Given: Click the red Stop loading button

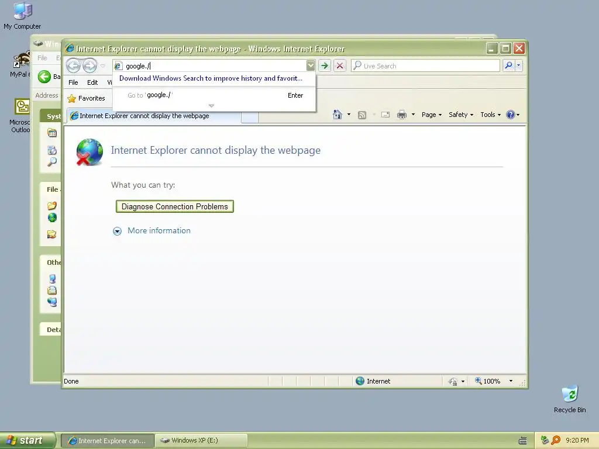Looking at the screenshot, I should 340,65.
